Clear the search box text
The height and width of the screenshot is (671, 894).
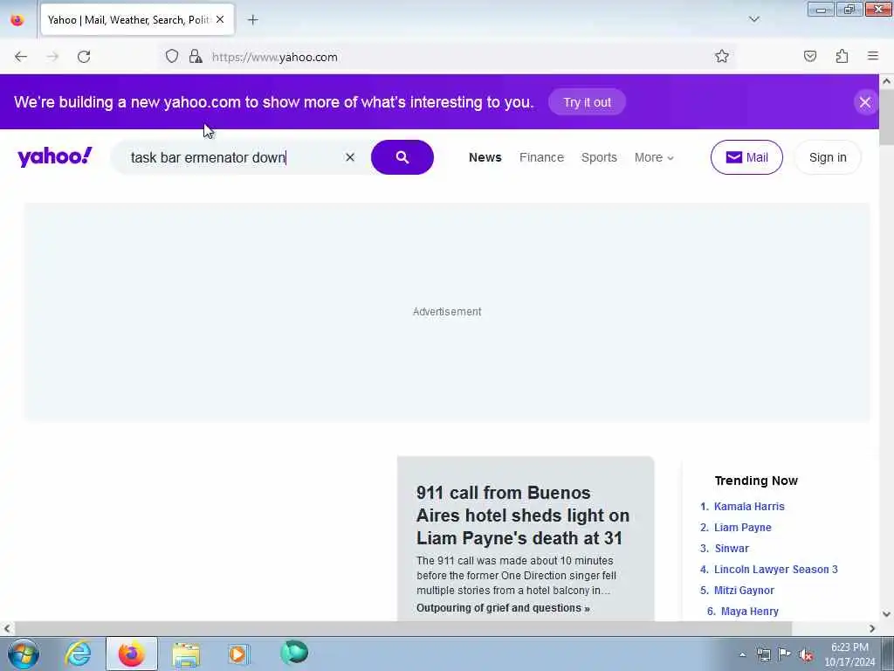[350, 157]
